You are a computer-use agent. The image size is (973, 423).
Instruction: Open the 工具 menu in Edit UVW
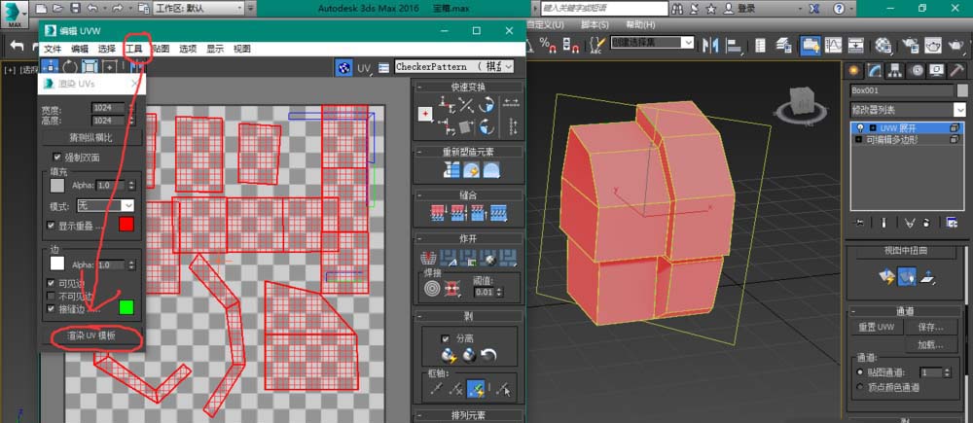pos(133,49)
